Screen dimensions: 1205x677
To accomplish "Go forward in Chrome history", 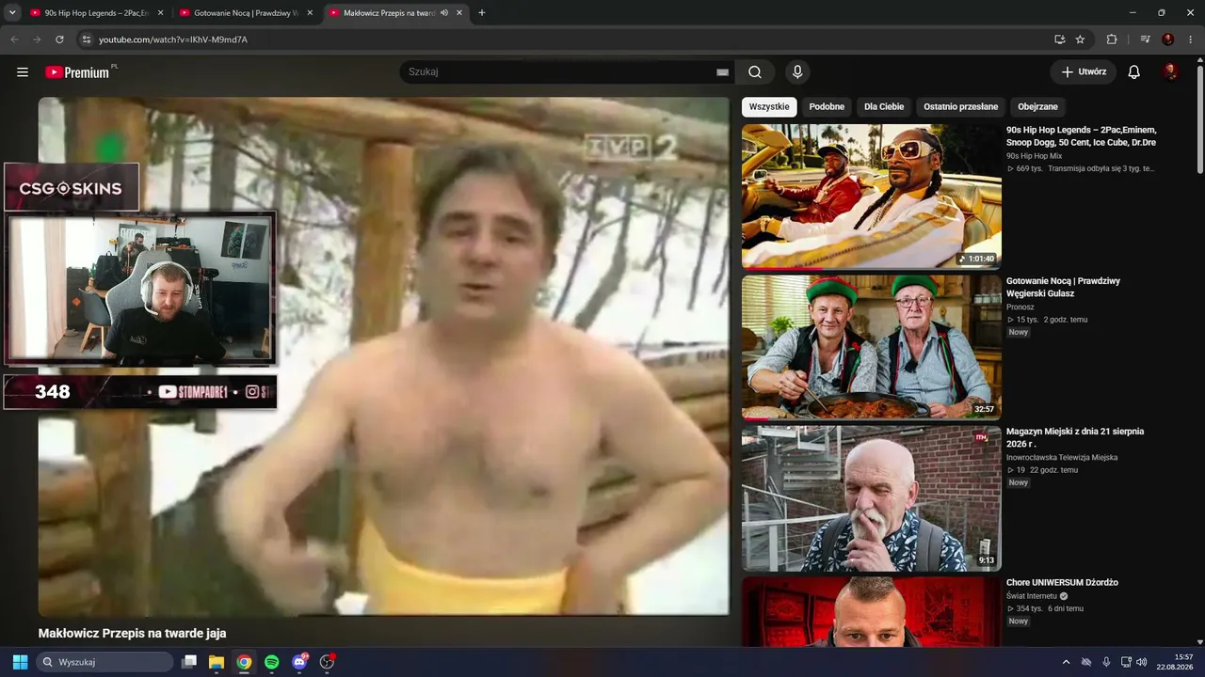I will 37,39.
